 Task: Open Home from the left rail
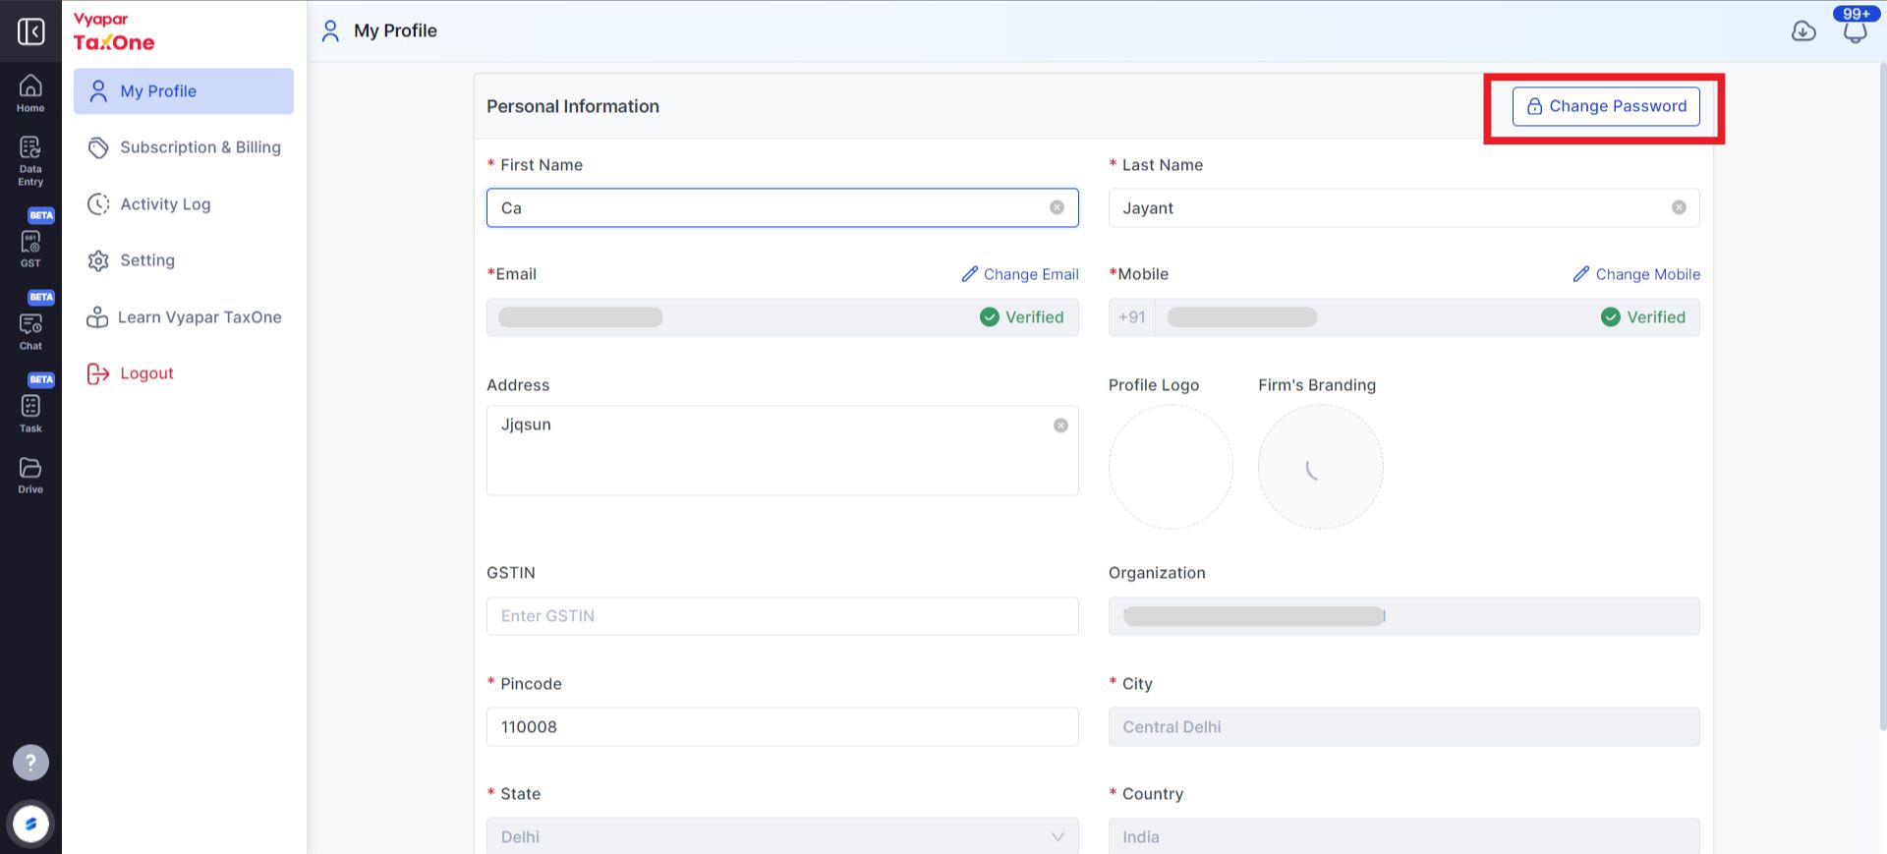[x=30, y=94]
